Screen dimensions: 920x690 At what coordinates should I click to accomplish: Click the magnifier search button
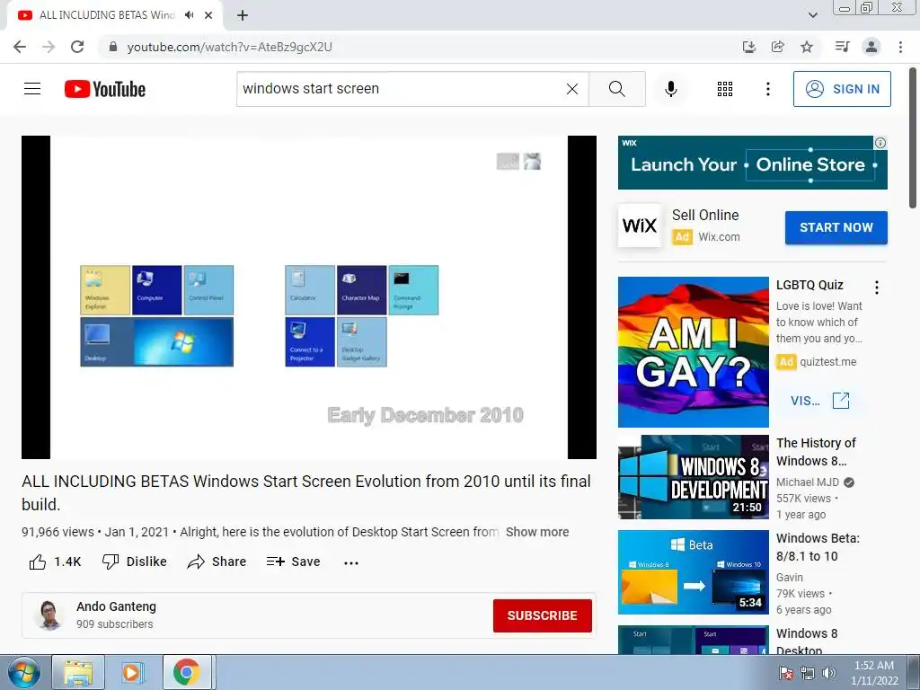[616, 89]
